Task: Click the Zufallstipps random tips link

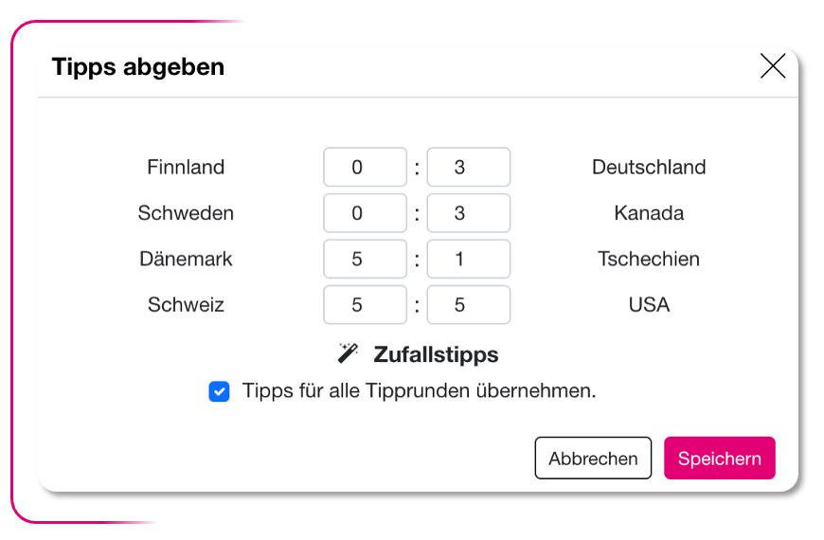Action: (436, 354)
